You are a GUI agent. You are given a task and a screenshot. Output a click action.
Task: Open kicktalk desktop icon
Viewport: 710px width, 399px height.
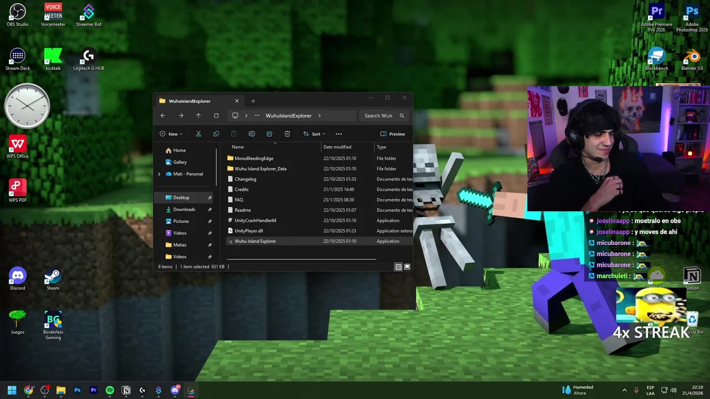click(x=53, y=59)
